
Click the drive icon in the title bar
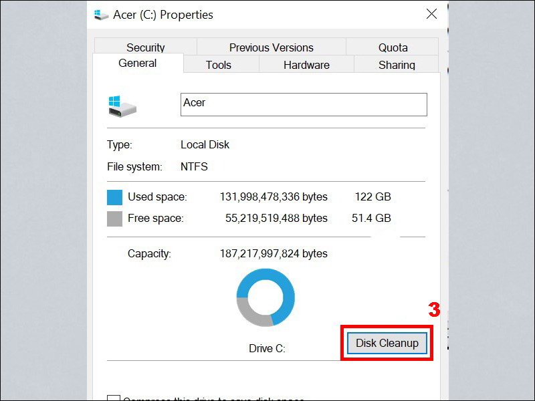(102, 15)
